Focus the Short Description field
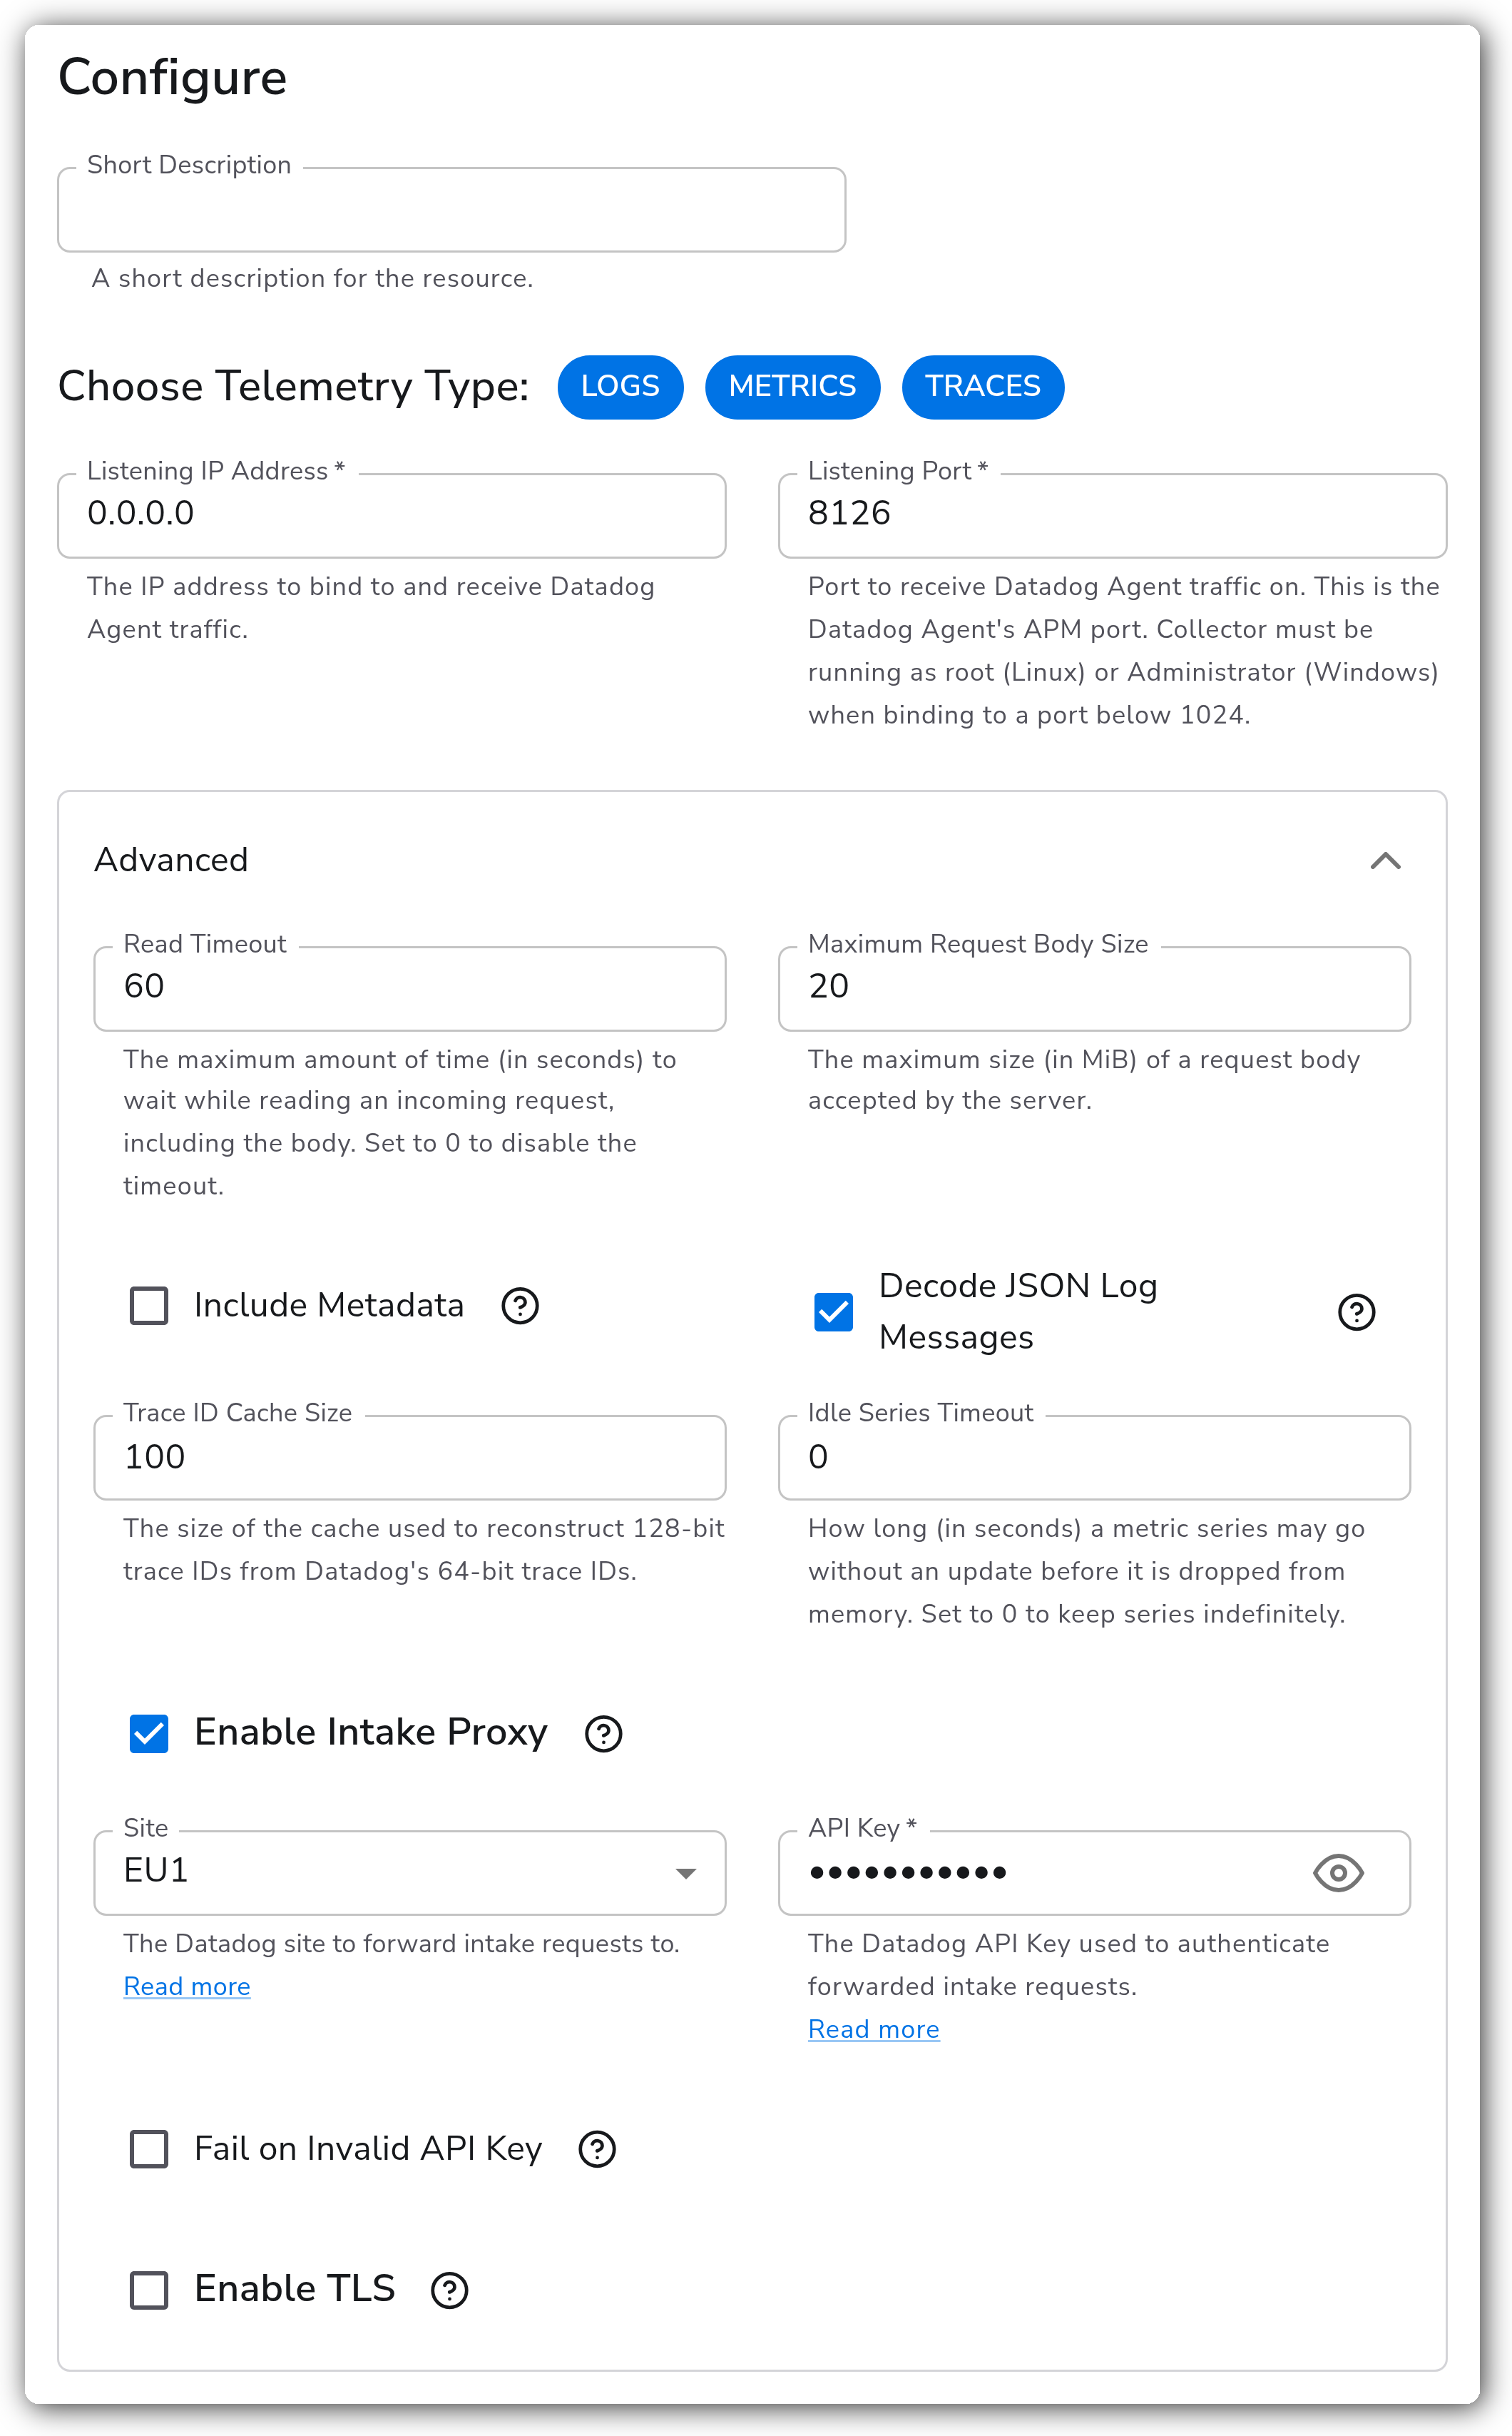Screen dimensions: 1512x2436 452,210
